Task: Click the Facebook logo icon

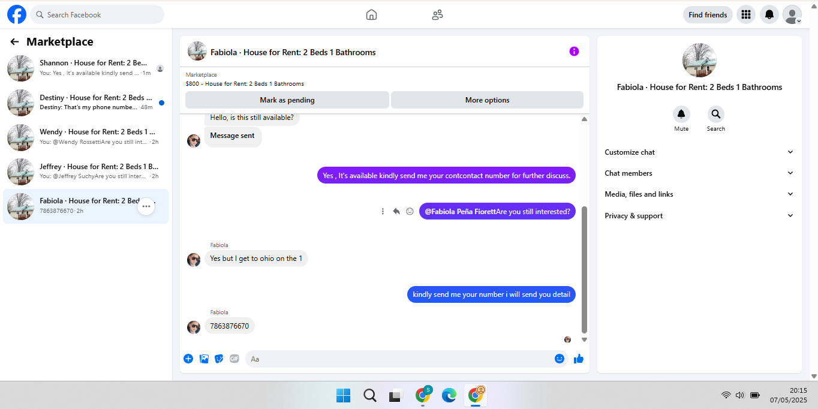Action: [17, 14]
